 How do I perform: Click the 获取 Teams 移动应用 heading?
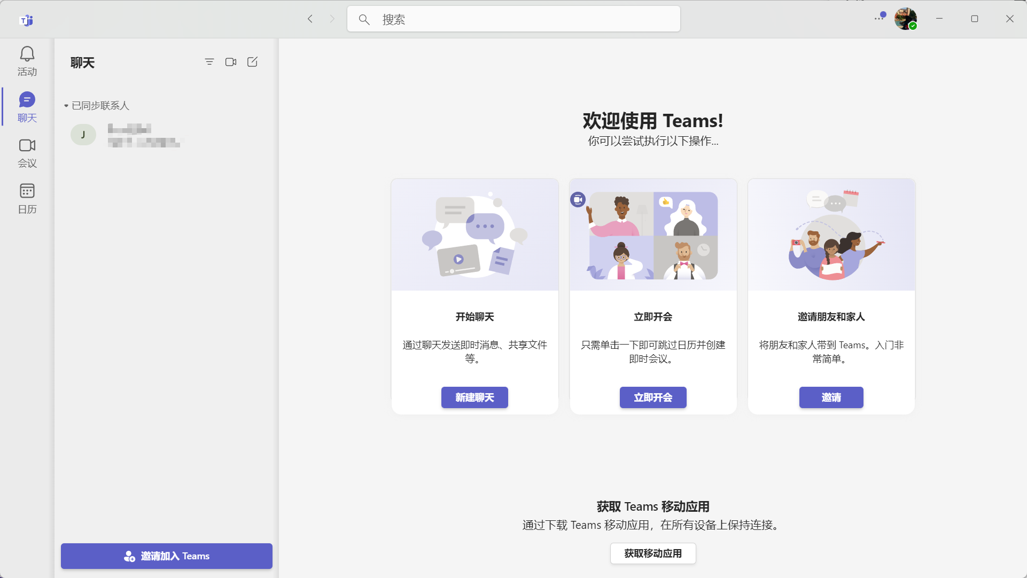pyautogui.click(x=653, y=506)
